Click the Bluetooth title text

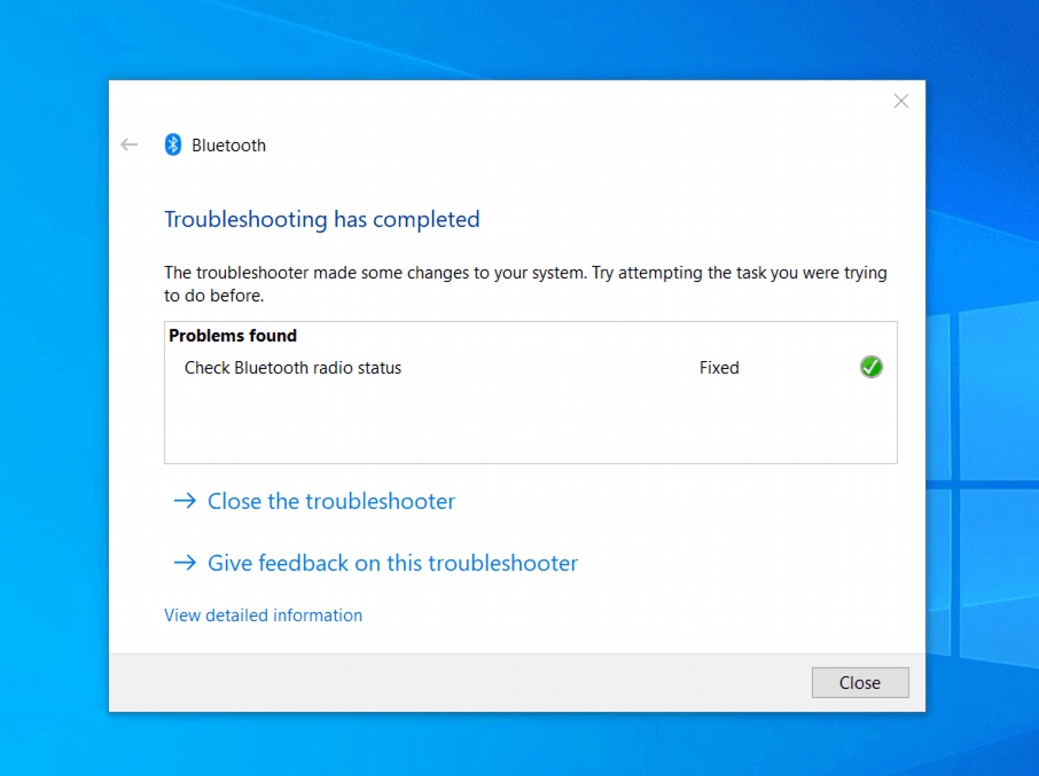(x=228, y=145)
